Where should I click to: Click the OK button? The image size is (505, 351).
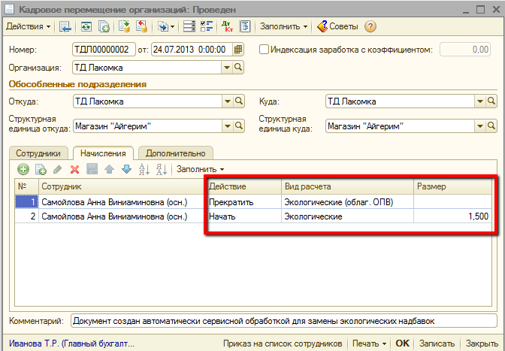tap(402, 343)
